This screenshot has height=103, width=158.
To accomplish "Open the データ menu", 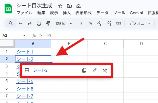I will coord(102,13).
